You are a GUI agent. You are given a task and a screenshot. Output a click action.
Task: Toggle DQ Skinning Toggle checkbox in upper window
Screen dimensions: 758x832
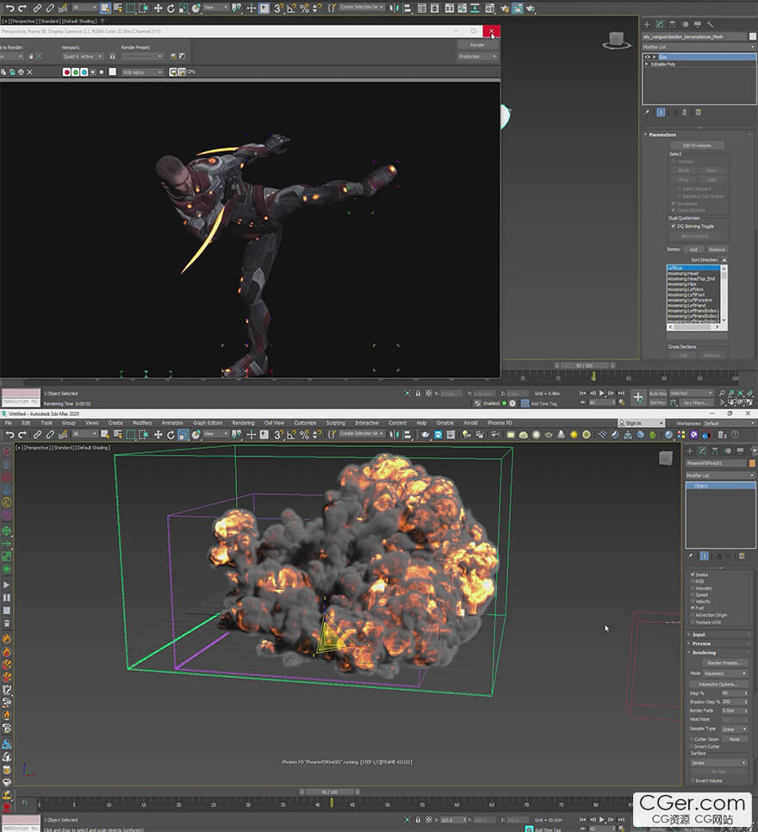tap(674, 226)
